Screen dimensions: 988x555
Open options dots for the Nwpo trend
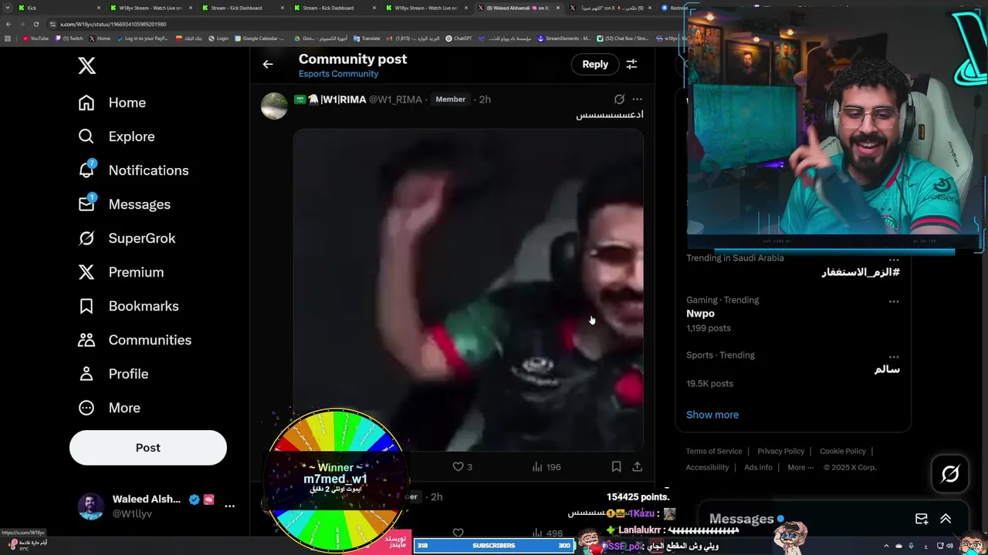[894, 301]
